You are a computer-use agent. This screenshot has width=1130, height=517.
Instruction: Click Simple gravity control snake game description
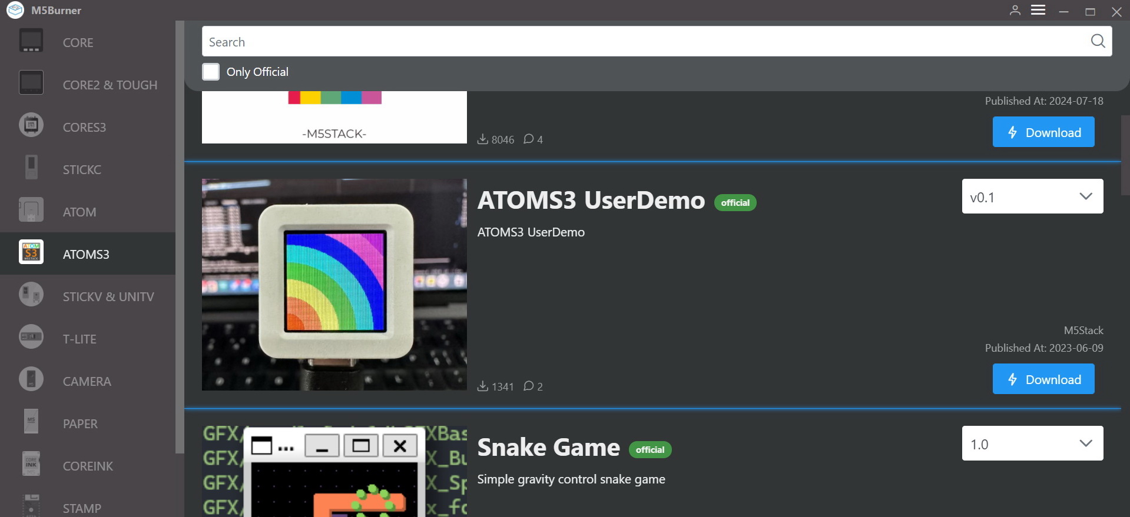click(x=571, y=479)
